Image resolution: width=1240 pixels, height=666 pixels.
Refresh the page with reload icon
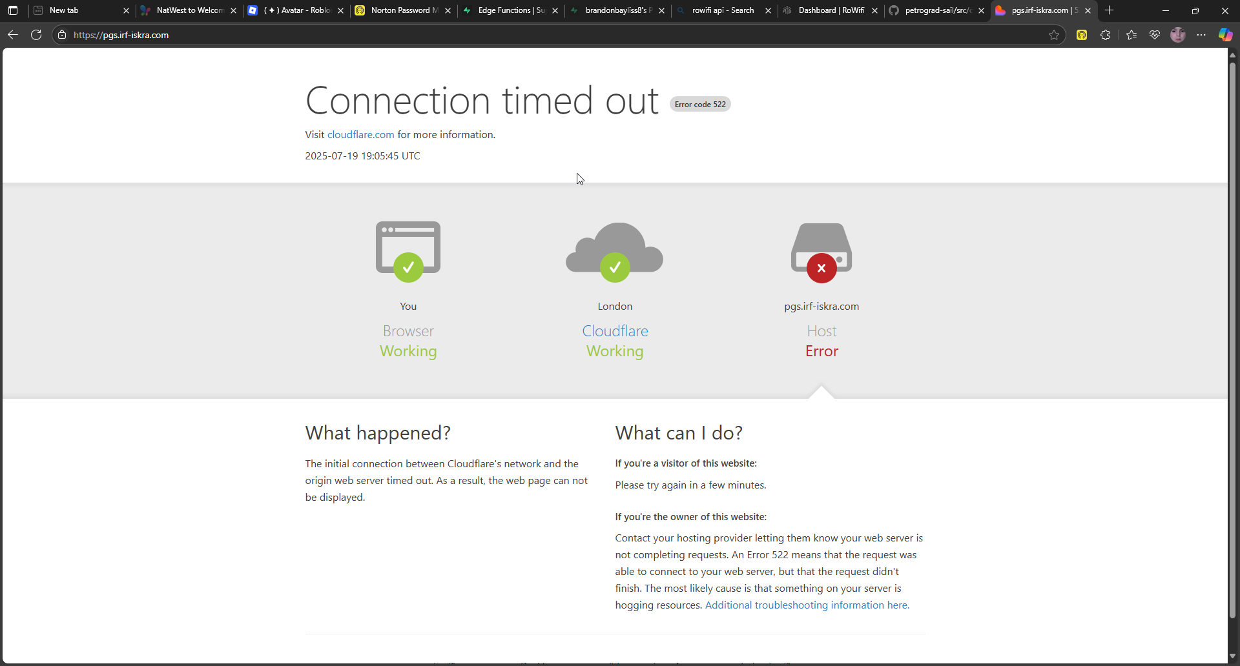coord(36,35)
